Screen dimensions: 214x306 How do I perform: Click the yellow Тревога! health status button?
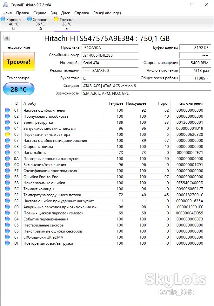[19, 62]
